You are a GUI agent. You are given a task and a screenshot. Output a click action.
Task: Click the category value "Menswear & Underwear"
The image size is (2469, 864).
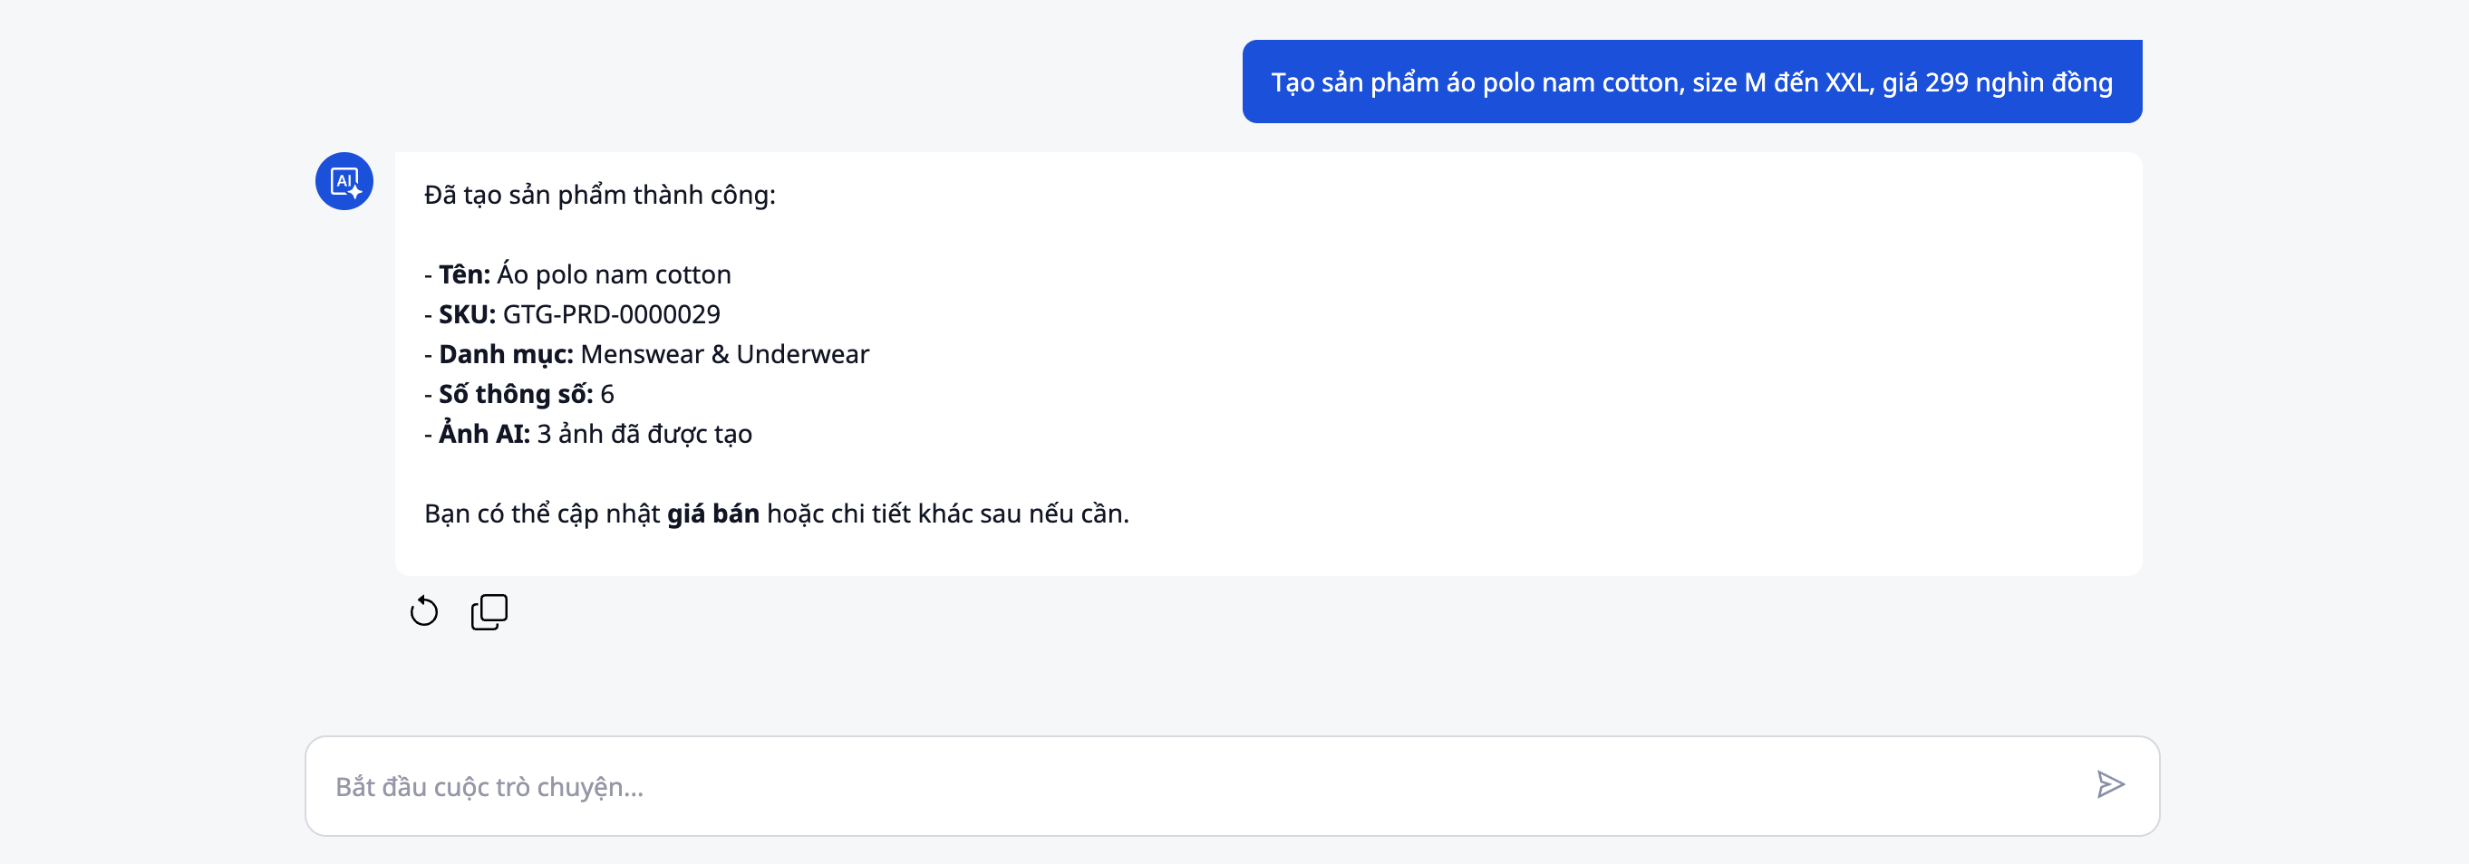(x=724, y=354)
